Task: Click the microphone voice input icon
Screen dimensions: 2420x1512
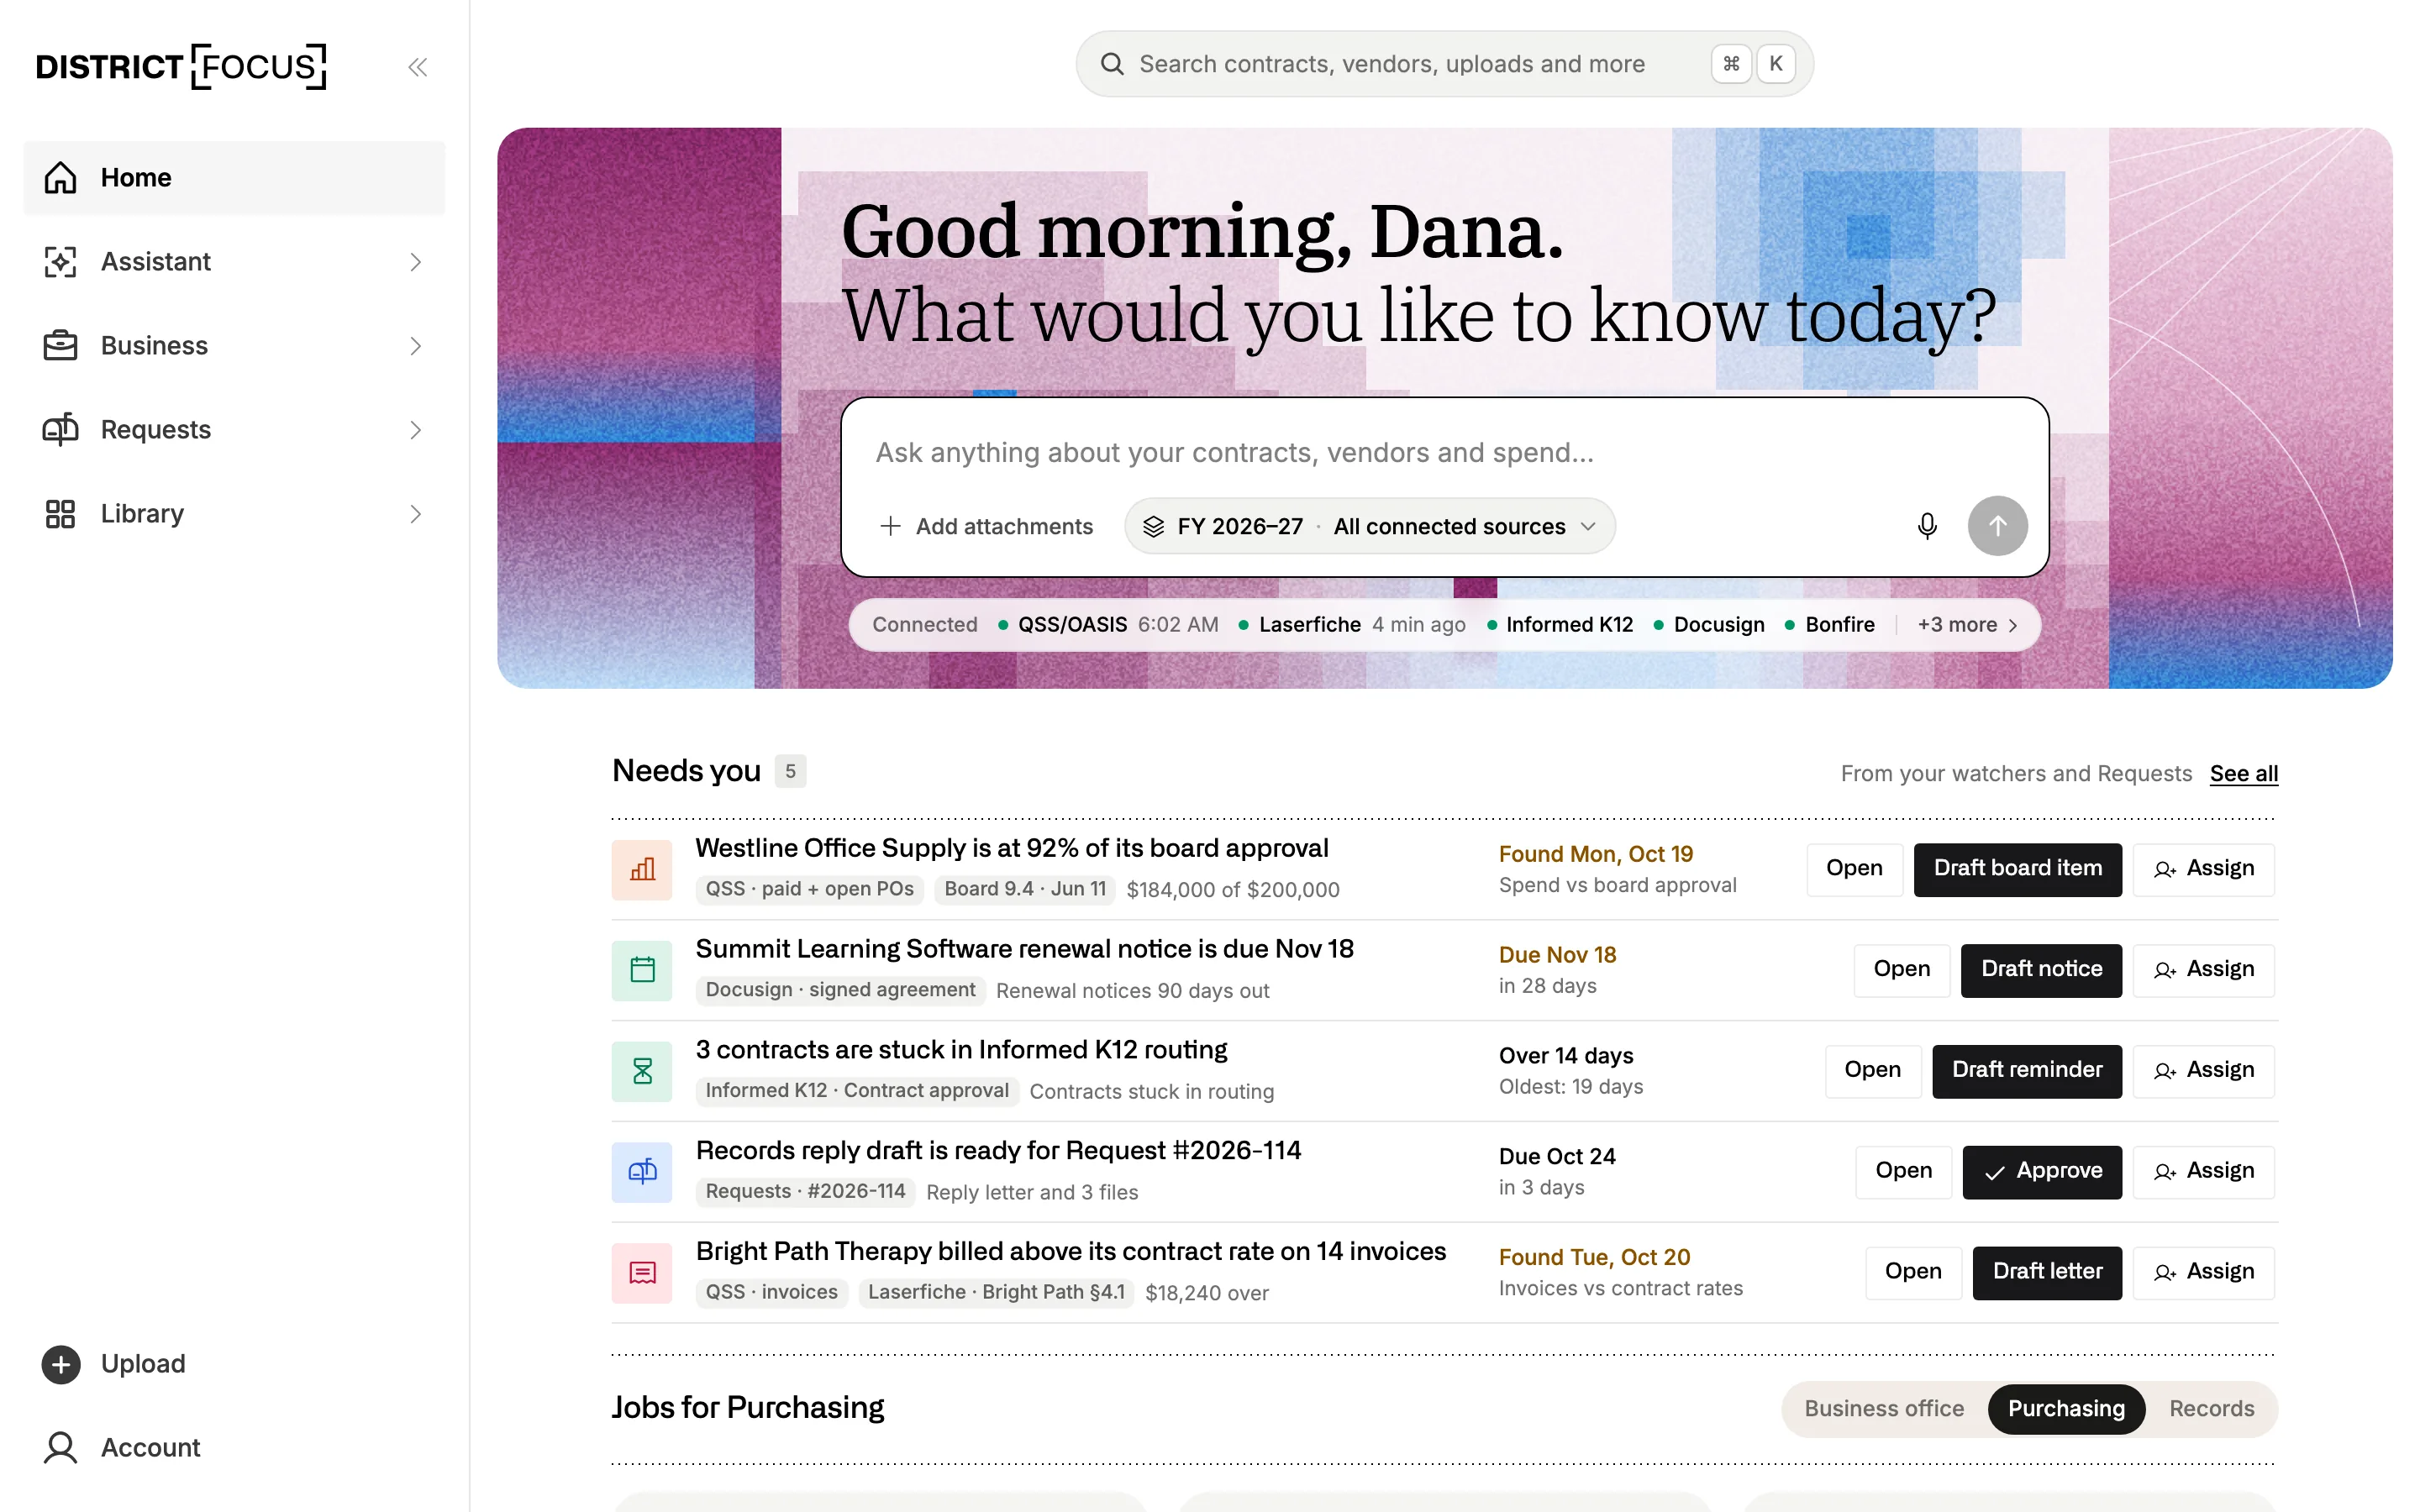Action: pos(1926,526)
